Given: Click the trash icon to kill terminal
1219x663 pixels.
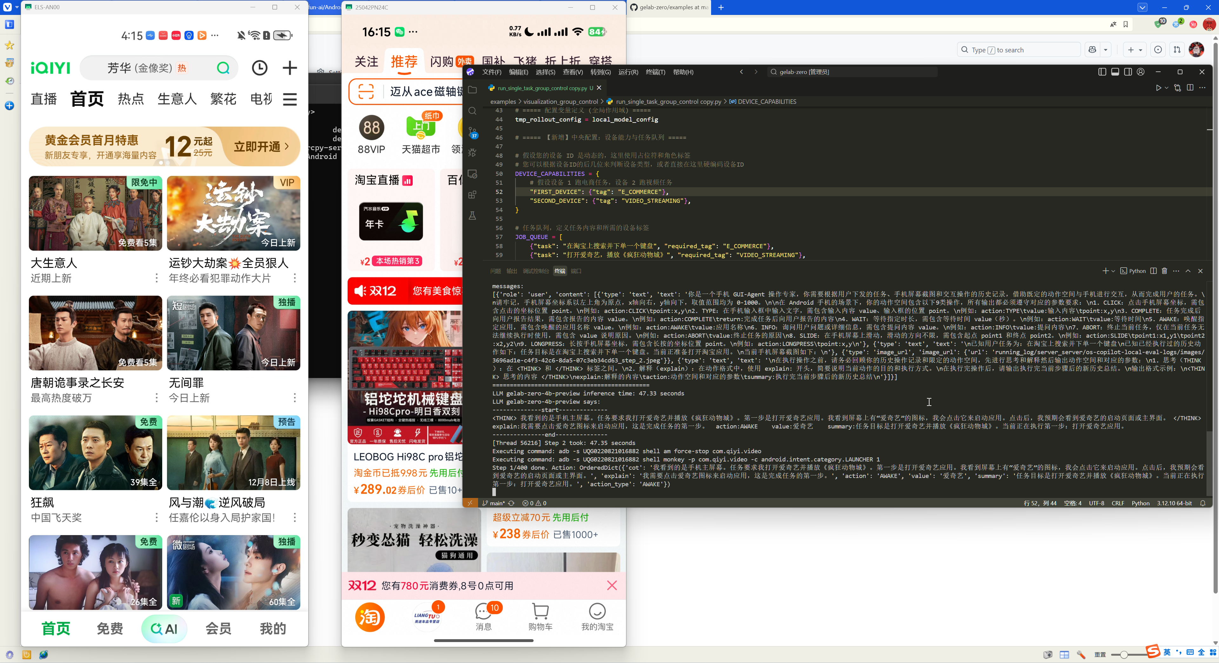Looking at the screenshot, I should point(1165,271).
